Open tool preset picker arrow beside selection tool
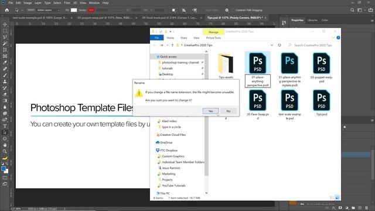 (22, 11)
